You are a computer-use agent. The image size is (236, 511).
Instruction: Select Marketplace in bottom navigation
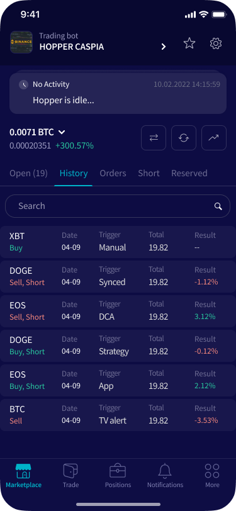click(x=23, y=476)
